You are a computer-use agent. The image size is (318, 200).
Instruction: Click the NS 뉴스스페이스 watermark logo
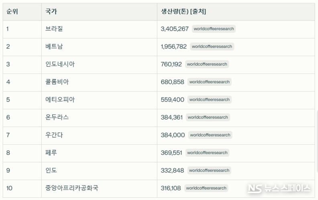coord(279,188)
